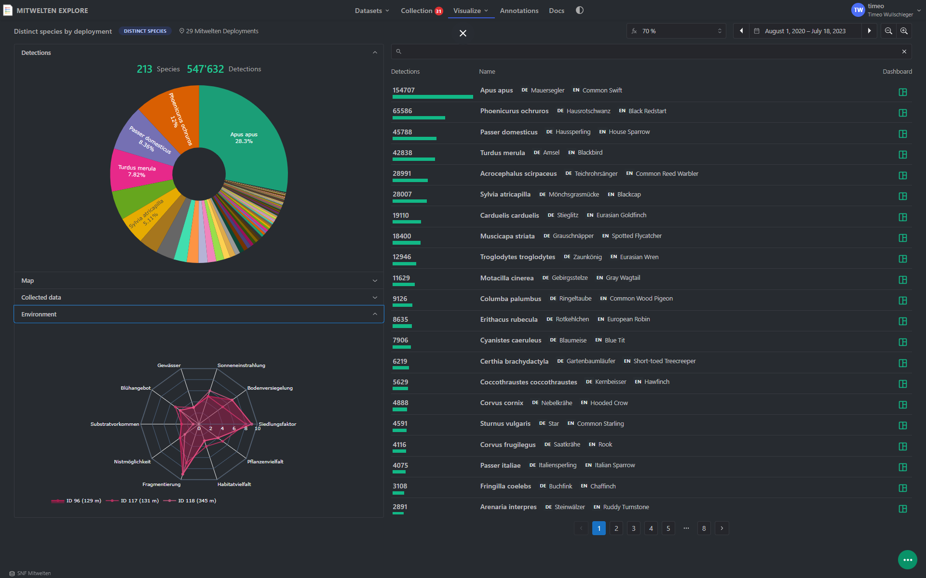Open the green chat bubble button
Image resolution: width=926 pixels, height=578 pixels.
(907, 560)
